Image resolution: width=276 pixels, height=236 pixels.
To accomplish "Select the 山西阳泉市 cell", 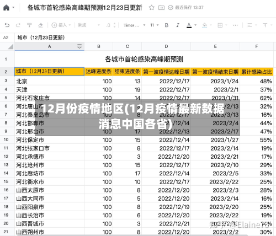I will pyautogui.click(x=49, y=207).
